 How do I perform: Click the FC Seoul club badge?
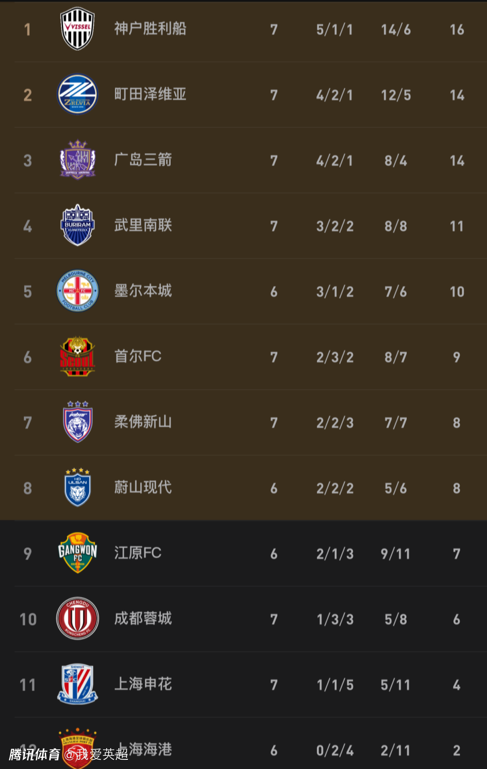(x=77, y=356)
